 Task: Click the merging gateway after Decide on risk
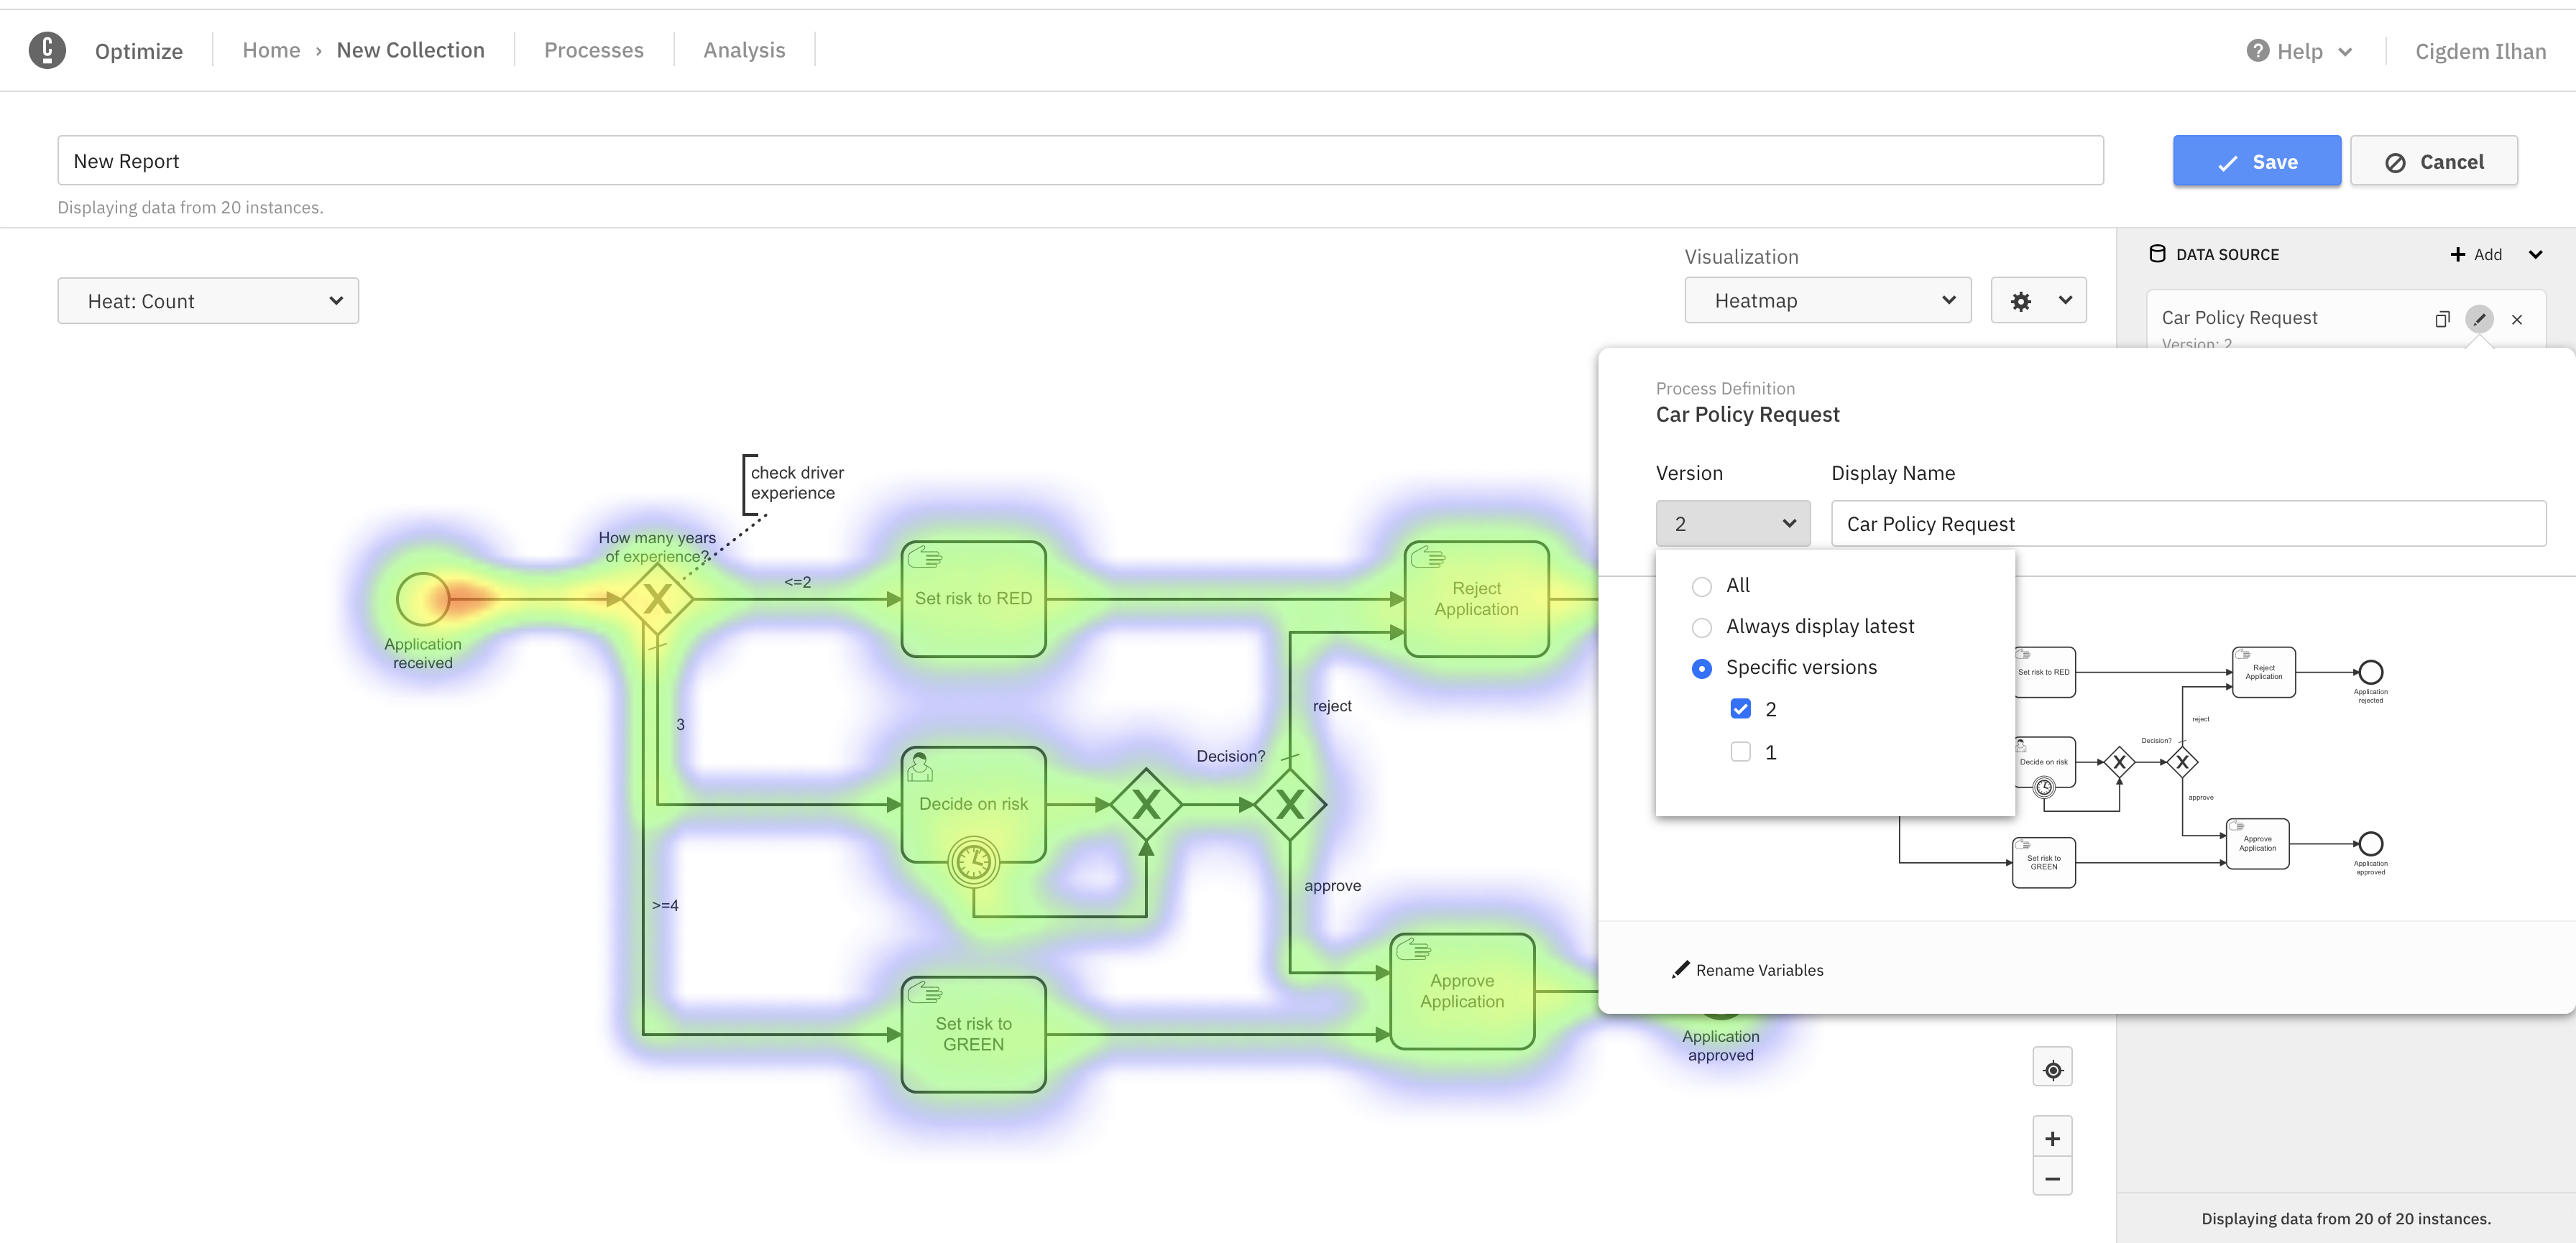pos(1146,804)
